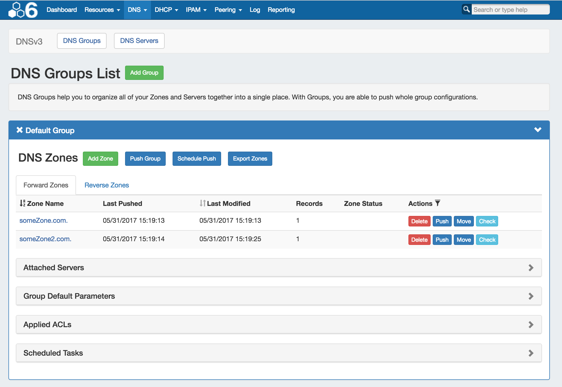
Task: Expand the Scheduled Tasks panel
Action: (531, 353)
